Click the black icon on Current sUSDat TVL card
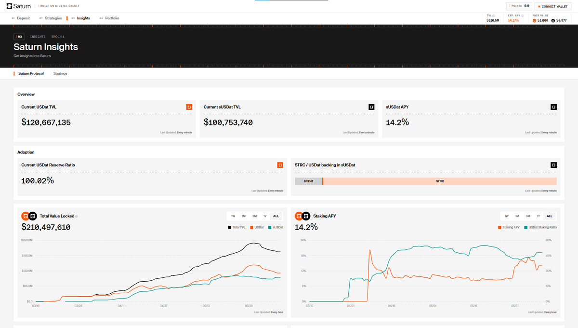The height and width of the screenshot is (328, 578). click(x=371, y=107)
